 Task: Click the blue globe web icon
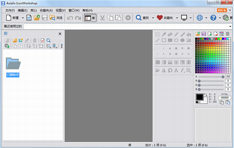click(200, 18)
